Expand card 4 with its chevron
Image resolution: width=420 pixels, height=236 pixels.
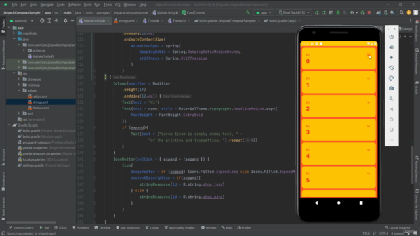(369, 150)
